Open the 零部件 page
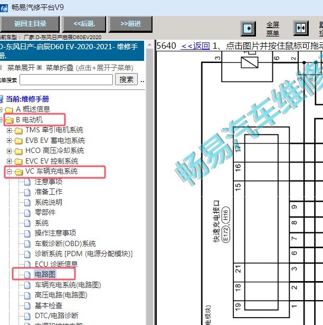This screenshot has width=323, height=325. pyautogui.click(x=45, y=212)
